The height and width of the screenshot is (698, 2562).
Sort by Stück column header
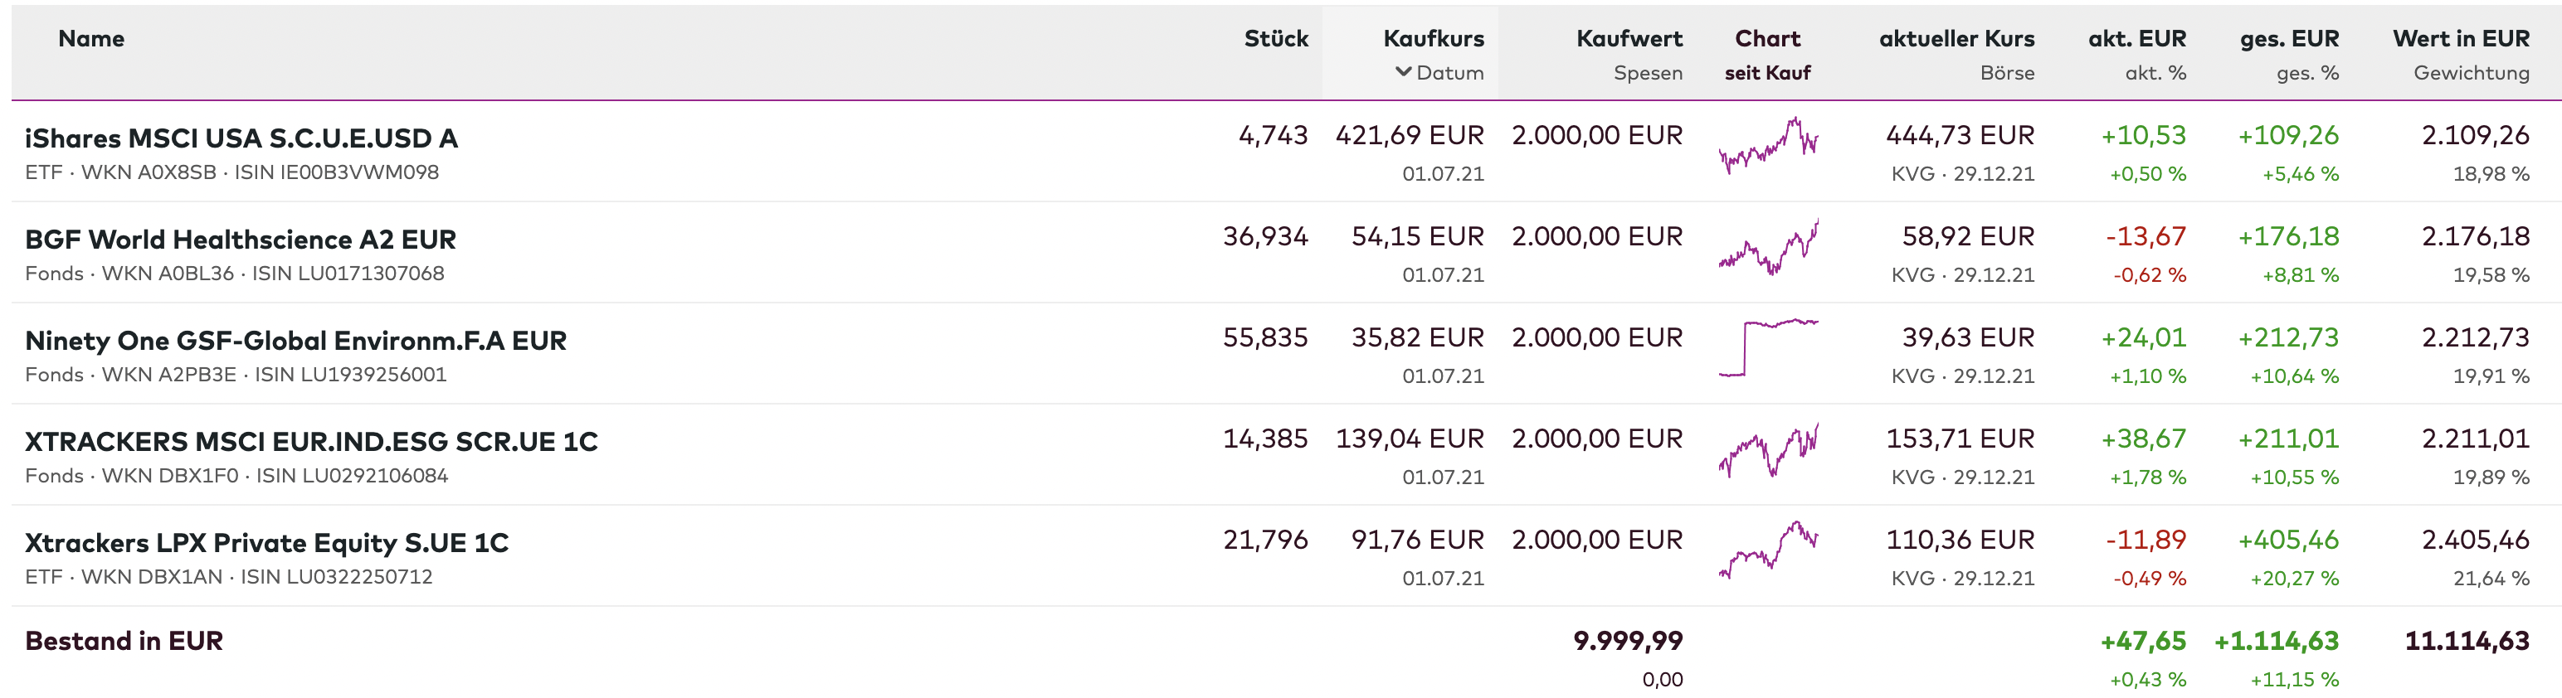click(1275, 39)
